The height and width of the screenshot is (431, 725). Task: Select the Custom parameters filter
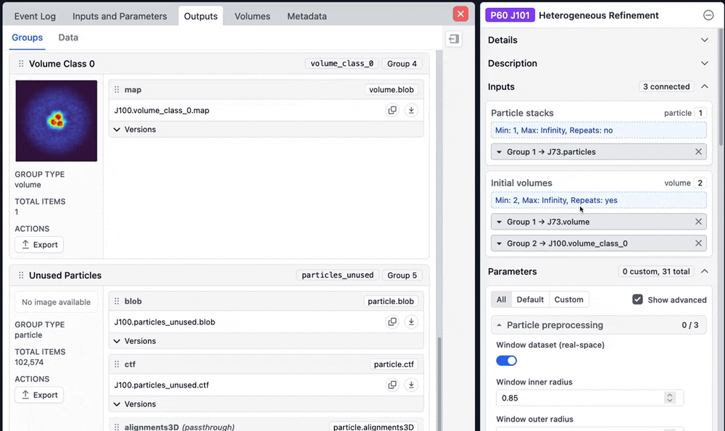click(568, 299)
